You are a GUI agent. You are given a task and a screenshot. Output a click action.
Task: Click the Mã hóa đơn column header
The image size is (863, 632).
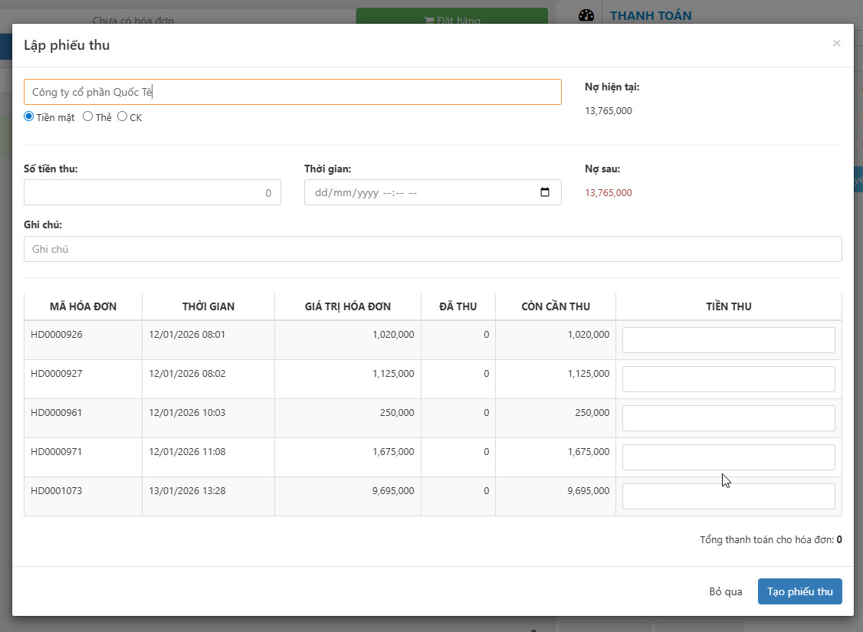(x=83, y=306)
